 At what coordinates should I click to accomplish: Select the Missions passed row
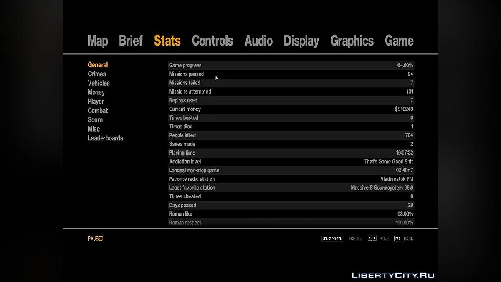[x=291, y=74]
